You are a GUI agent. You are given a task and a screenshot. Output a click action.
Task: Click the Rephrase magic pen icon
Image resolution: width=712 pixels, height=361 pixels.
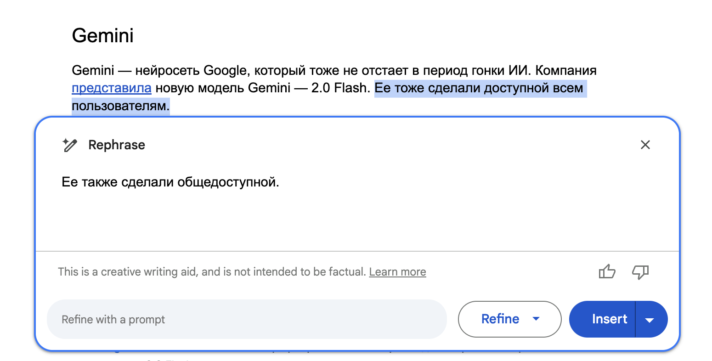[70, 145]
